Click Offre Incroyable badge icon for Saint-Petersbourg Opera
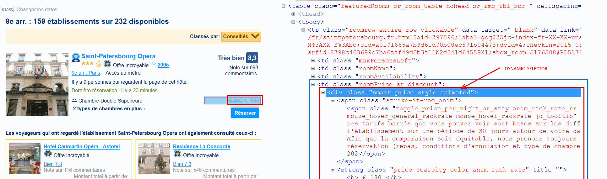607x179 pixels. (x=107, y=64)
